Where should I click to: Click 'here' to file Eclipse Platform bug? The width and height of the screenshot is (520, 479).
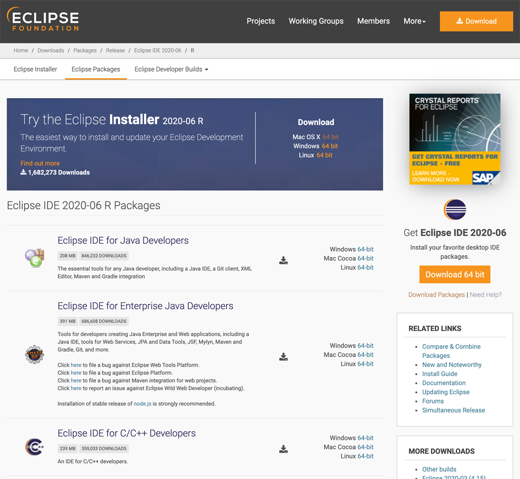(76, 372)
